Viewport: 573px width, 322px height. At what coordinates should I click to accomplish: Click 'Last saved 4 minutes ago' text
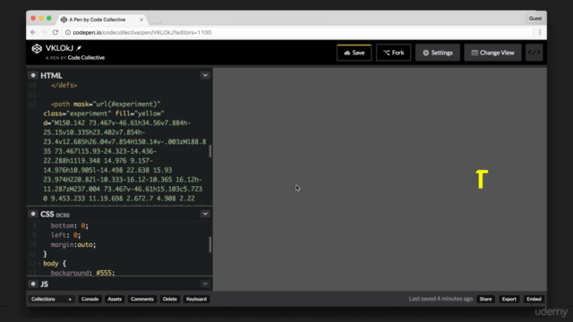(x=440, y=299)
